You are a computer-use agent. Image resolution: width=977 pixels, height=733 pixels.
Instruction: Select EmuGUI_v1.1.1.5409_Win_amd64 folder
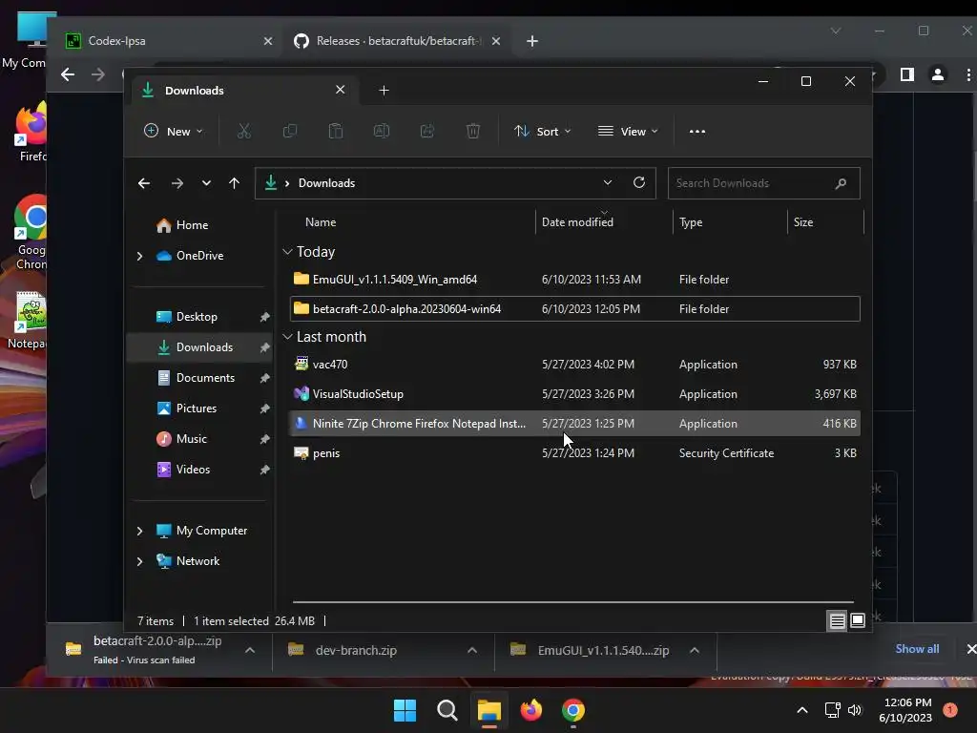[x=575, y=280]
